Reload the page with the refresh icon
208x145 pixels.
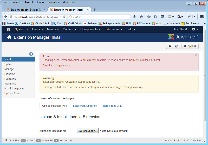coord(64,17)
